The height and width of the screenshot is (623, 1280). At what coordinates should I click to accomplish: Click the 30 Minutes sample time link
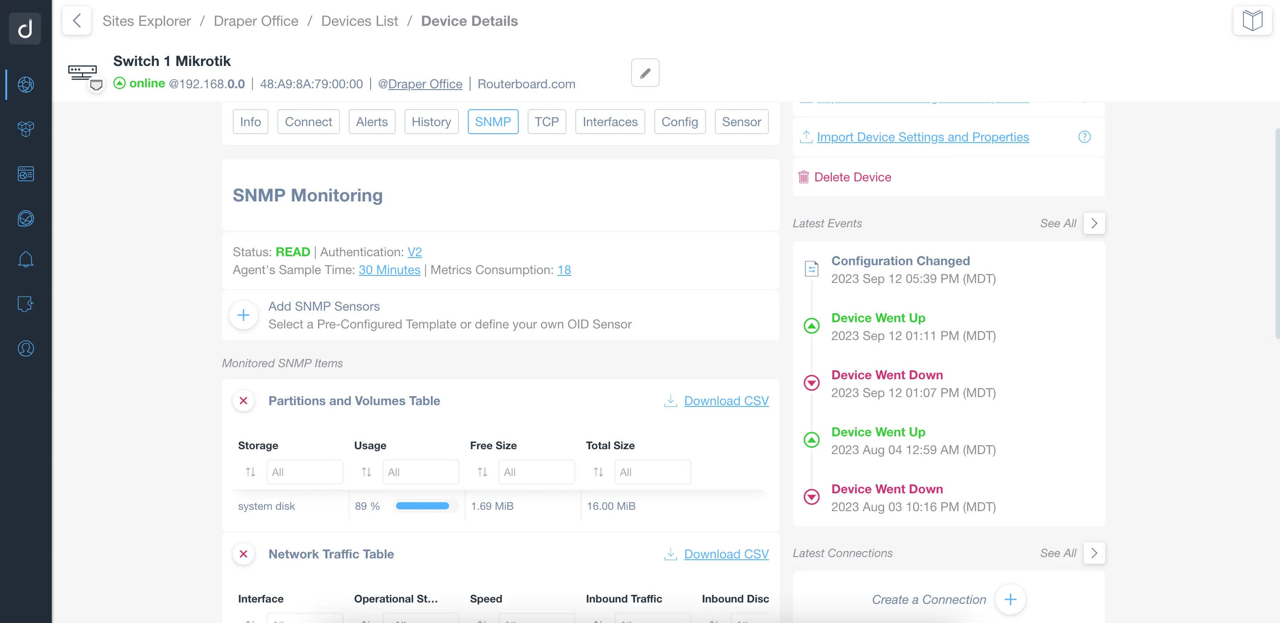[x=389, y=270]
